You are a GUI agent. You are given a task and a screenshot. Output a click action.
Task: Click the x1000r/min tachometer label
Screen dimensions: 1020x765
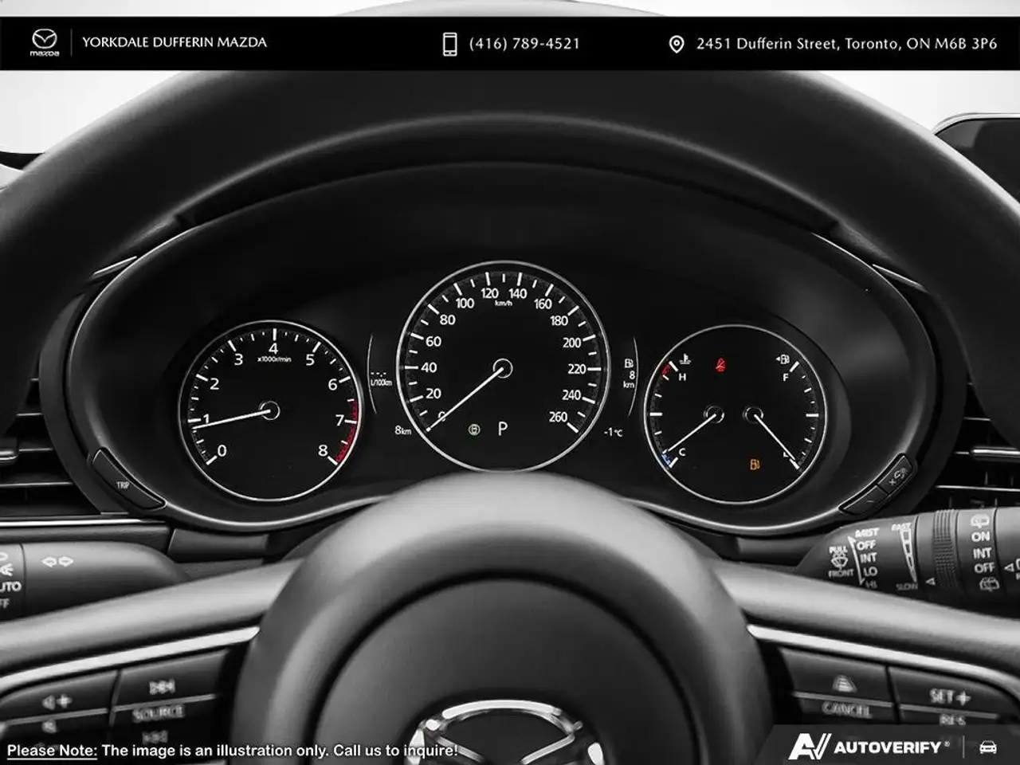(274, 360)
